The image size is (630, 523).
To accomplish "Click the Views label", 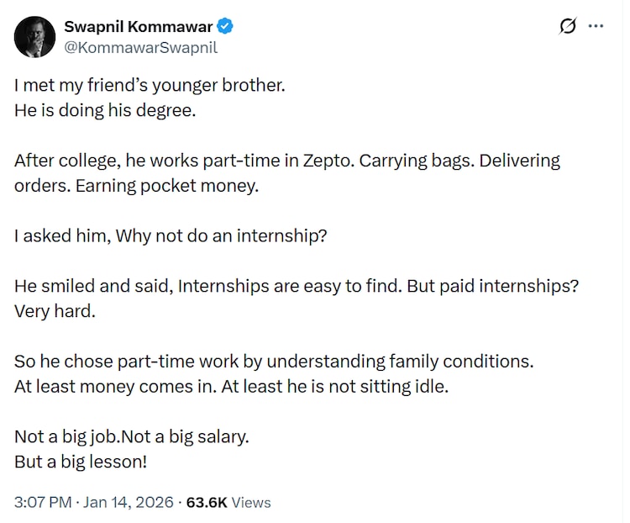I will pos(251,502).
